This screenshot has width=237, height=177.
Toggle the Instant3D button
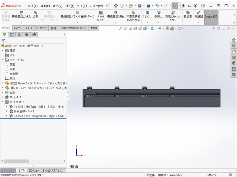211,15
